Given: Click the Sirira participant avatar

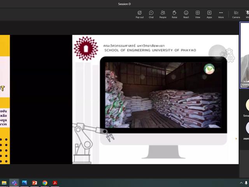Looking at the screenshot, I should click(247, 105).
